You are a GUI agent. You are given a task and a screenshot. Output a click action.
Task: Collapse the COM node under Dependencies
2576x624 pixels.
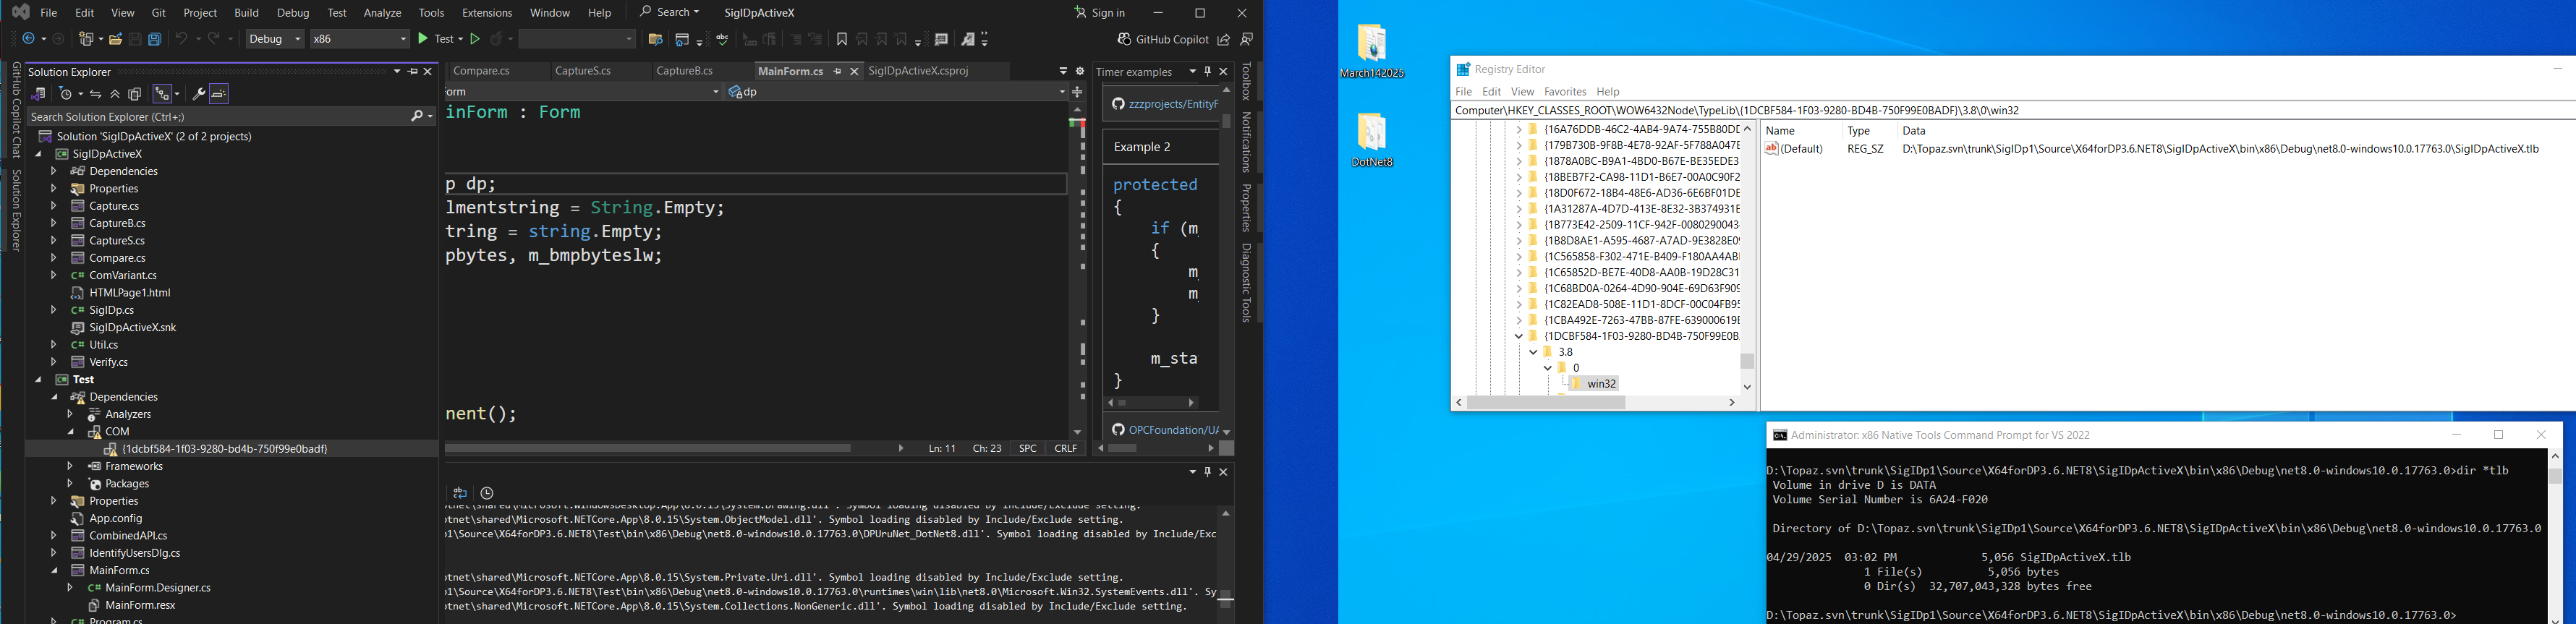coord(71,432)
